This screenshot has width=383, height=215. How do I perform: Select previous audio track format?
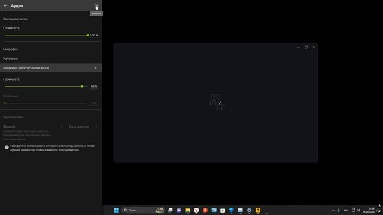[x=62, y=127]
